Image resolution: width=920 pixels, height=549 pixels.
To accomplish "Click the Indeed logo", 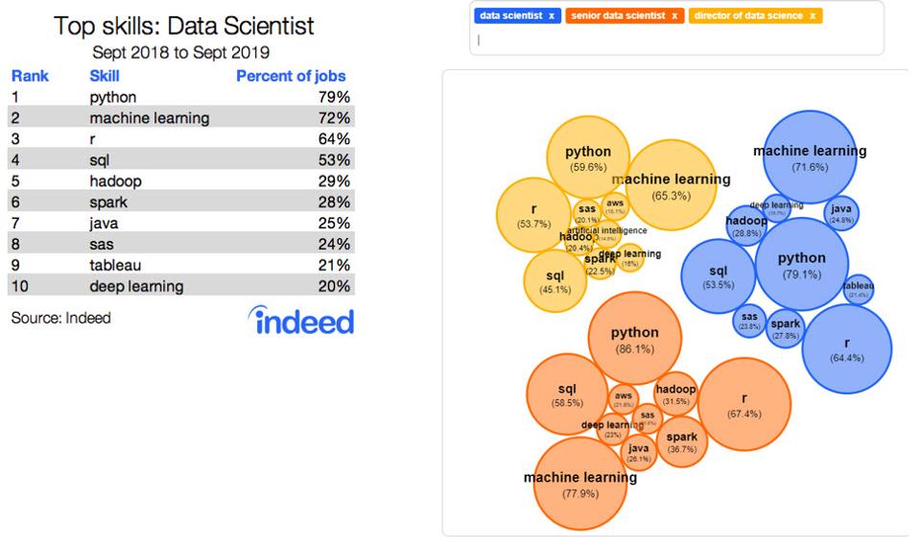I will pos(300,321).
